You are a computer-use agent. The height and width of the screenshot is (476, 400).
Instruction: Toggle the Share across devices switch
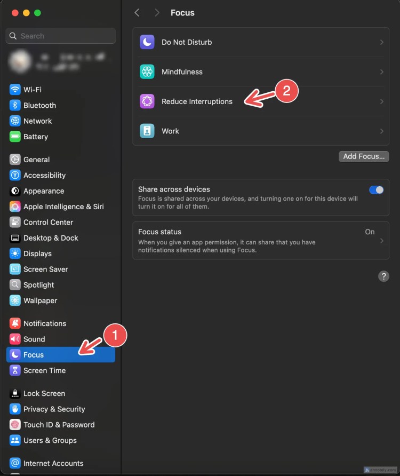pyautogui.click(x=377, y=190)
